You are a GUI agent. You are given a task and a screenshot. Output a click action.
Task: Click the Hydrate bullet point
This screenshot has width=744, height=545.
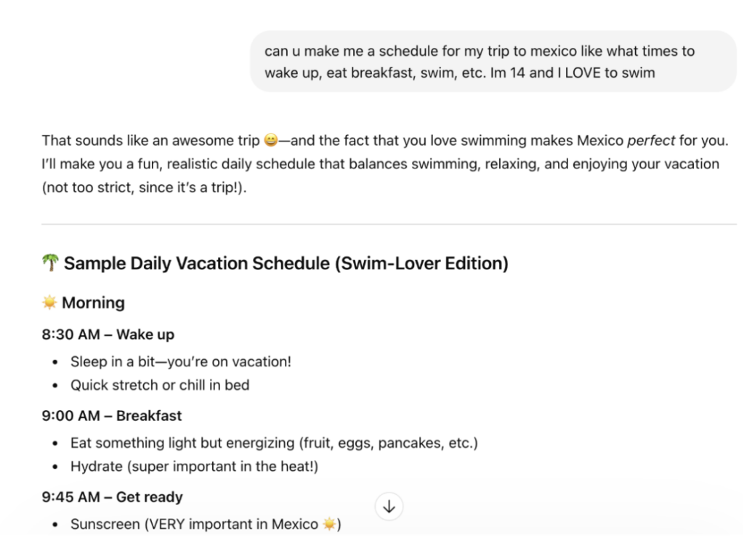pyautogui.click(x=195, y=467)
